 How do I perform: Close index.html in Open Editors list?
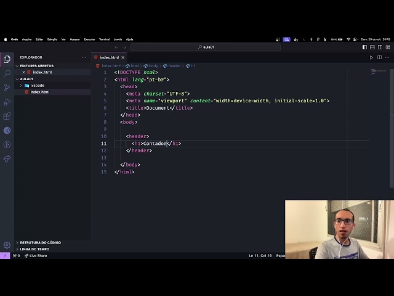(23, 72)
